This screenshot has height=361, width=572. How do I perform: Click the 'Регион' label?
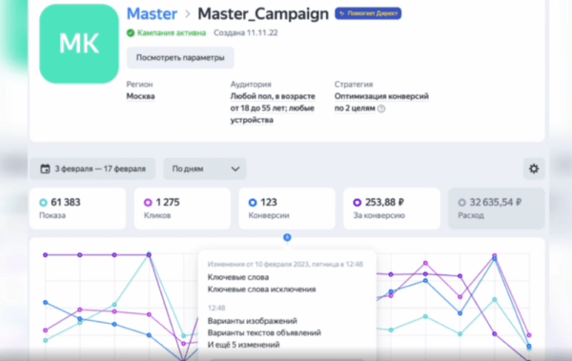pos(140,84)
